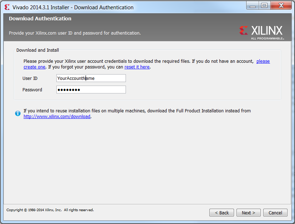
Task: Click the 'User ID' label
Action: [x=30, y=78]
